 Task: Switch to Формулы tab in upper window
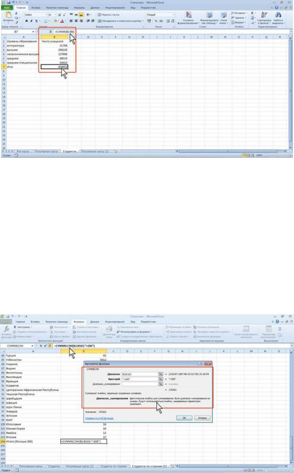click(x=80, y=7)
